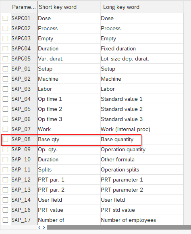Check the box beside SAPC03

pyautogui.click(x=6, y=38)
